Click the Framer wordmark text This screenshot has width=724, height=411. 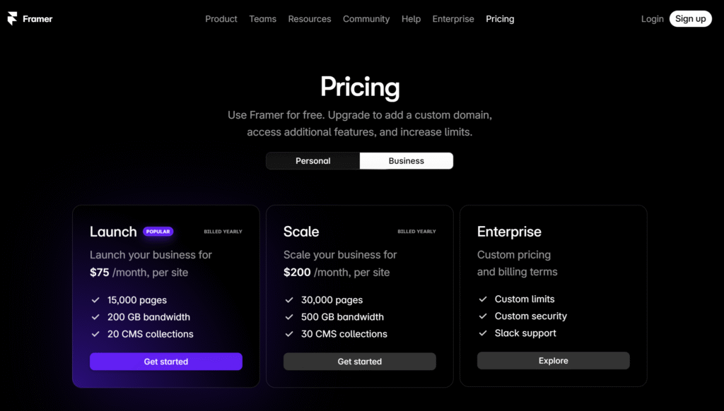pos(37,19)
